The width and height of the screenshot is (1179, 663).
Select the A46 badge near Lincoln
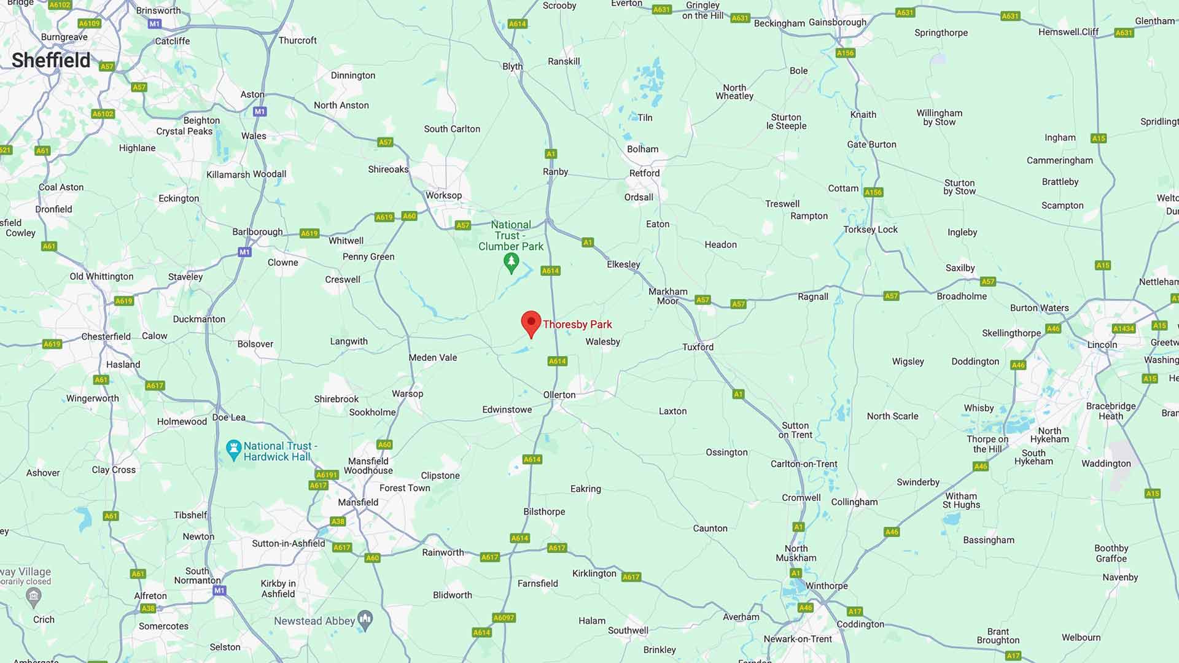(1053, 328)
